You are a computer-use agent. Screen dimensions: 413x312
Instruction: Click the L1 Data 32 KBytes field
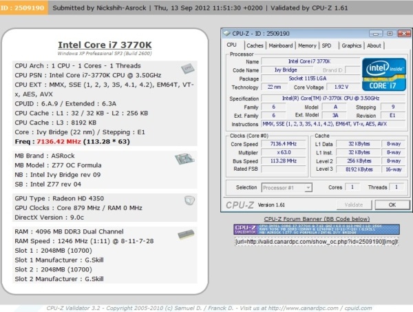tap(359, 144)
